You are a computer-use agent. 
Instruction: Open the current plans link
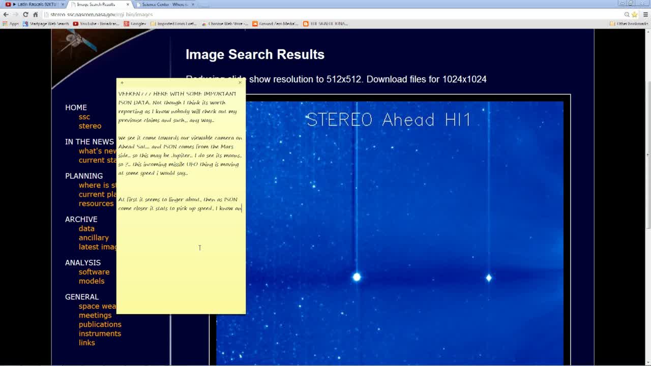[x=97, y=194]
